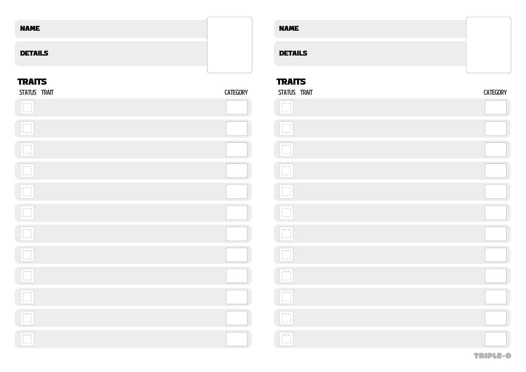Click the TRIPLE-O logo
Image resolution: width=526 pixels, height=372 pixels.
pyautogui.click(x=492, y=356)
